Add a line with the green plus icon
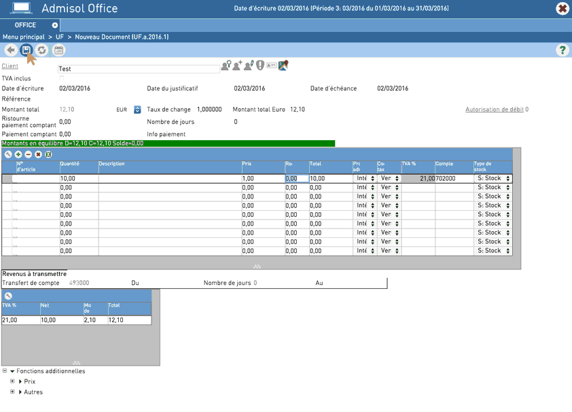The height and width of the screenshot is (412, 572). [x=18, y=154]
